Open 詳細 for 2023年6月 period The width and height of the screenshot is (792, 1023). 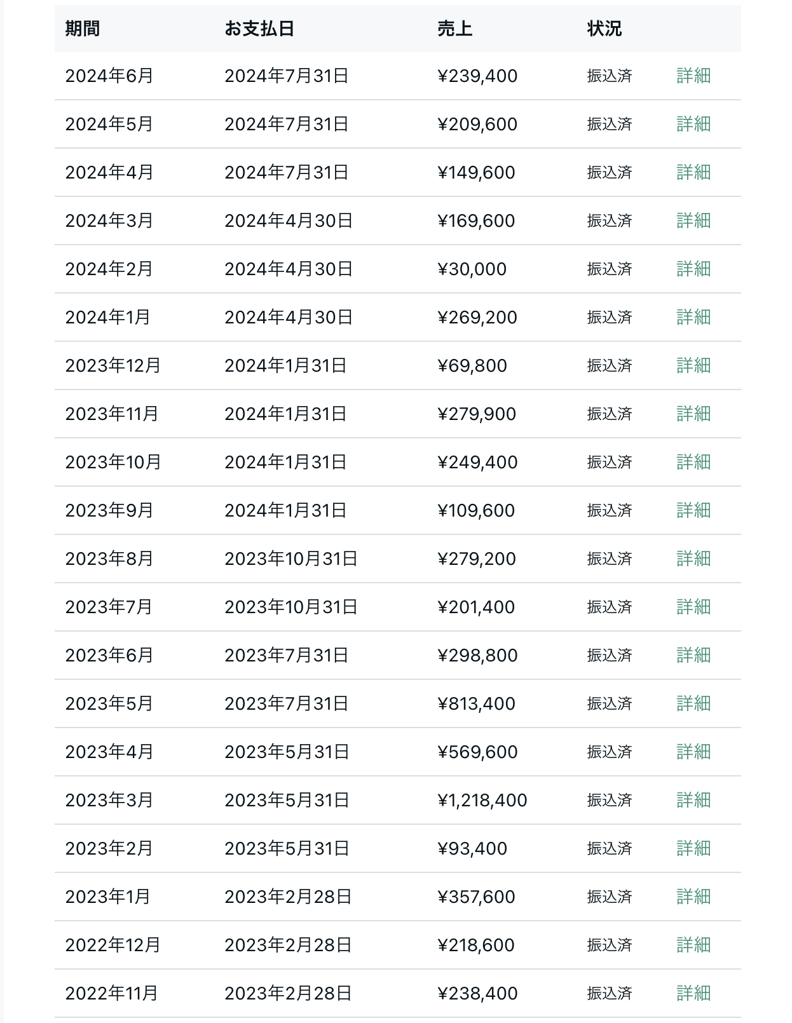(x=693, y=655)
